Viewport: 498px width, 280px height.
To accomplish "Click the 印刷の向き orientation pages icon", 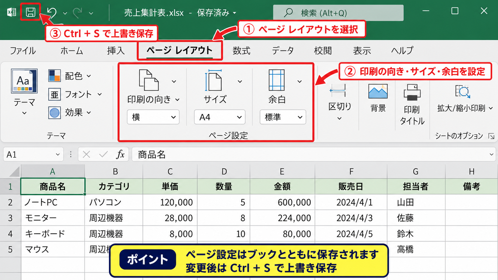I will pos(149,80).
